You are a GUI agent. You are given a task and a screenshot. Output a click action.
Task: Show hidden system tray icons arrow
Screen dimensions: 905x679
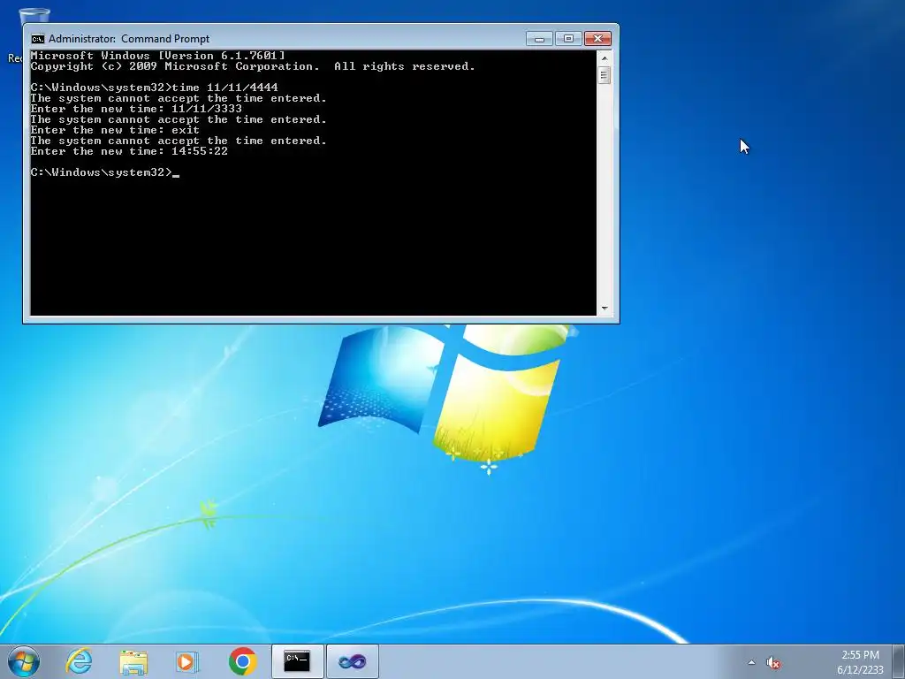tap(751, 662)
